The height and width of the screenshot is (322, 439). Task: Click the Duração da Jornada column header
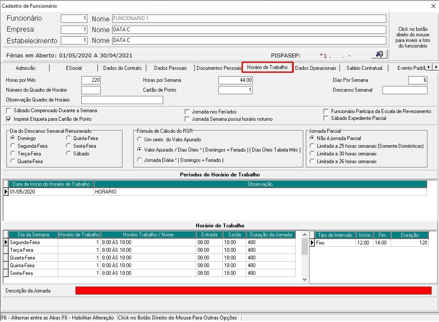tap(271, 235)
